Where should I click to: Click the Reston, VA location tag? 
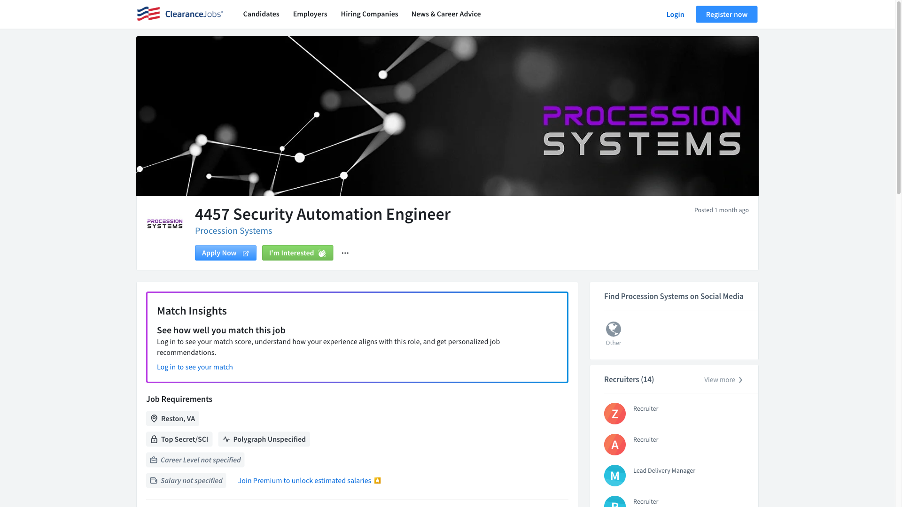172,419
